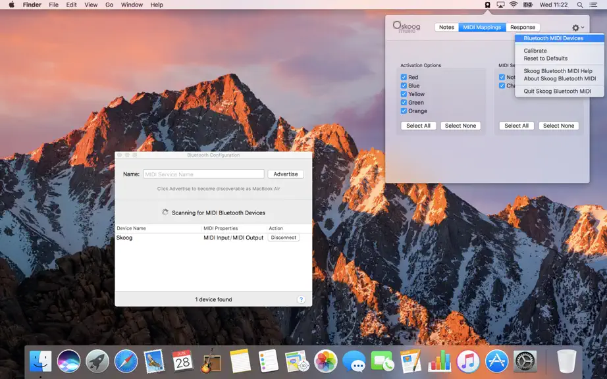This screenshot has width=607, height=379.
Task: Switch to the Notes tab
Action: pyautogui.click(x=446, y=27)
